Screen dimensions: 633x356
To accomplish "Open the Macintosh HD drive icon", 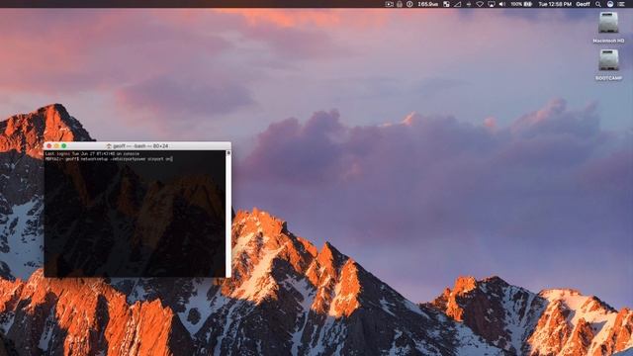I will click(608, 23).
